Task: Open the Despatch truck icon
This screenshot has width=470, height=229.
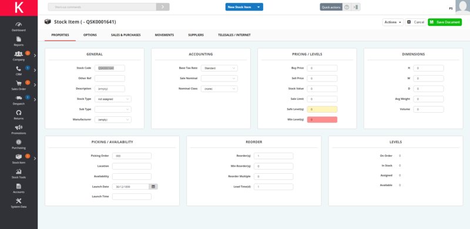Action: pos(19,98)
